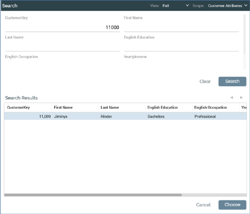Select the English Education input field
The height and width of the screenshot is (214, 250).
181,47
